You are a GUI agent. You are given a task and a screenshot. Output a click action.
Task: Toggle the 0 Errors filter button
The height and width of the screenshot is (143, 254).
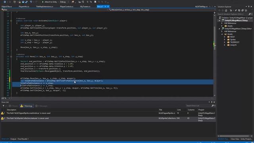point(13,106)
